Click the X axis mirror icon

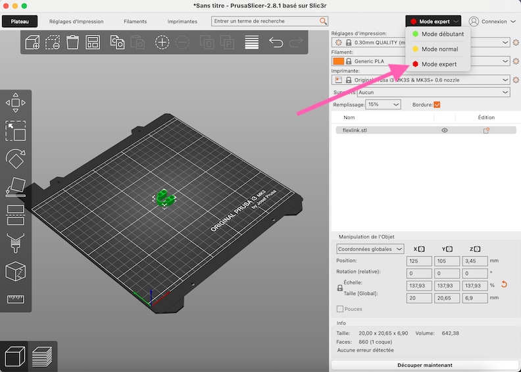pos(421,249)
